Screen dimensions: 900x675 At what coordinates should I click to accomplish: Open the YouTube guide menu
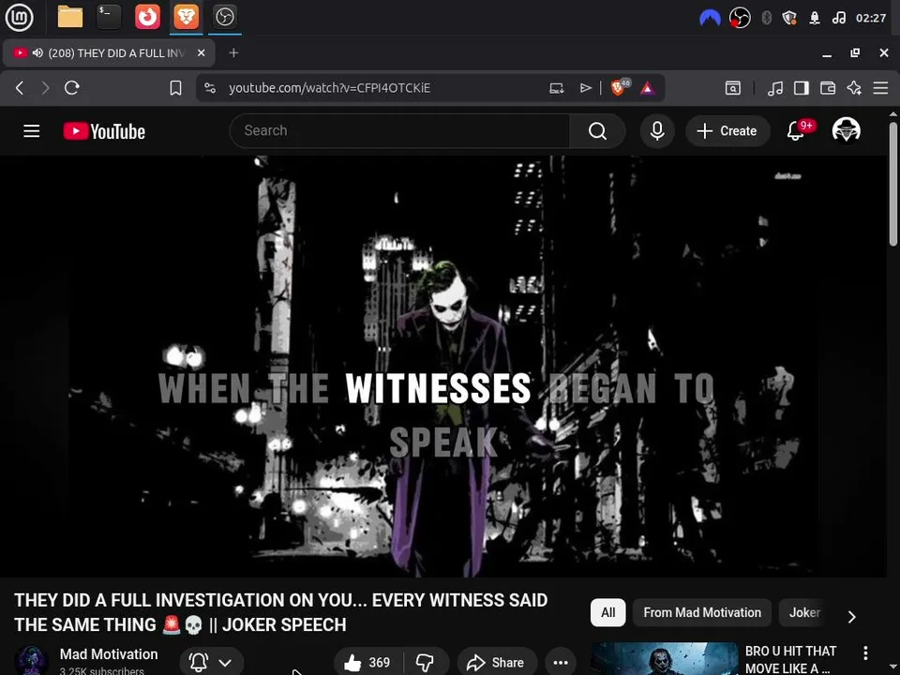pos(32,131)
